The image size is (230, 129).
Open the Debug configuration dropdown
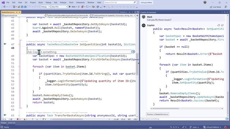click(x=45, y=7)
